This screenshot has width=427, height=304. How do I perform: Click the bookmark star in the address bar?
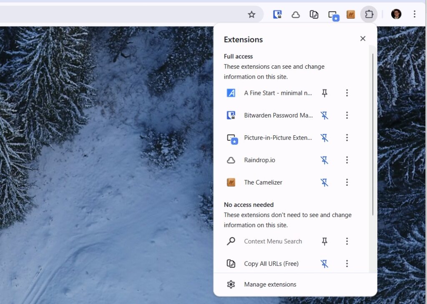point(251,15)
